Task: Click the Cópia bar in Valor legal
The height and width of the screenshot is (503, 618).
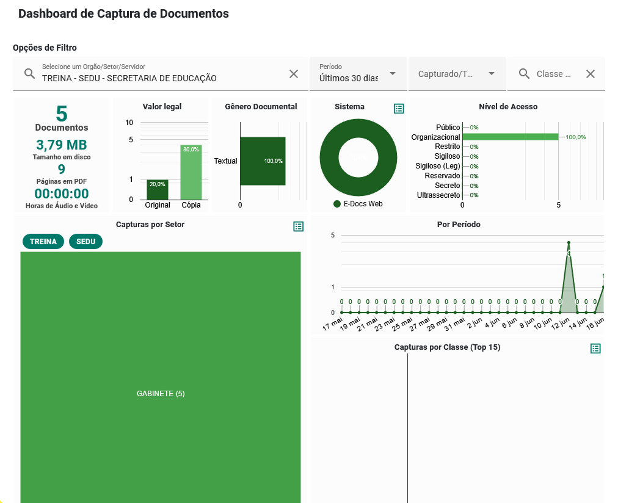Action: click(x=191, y=172)
